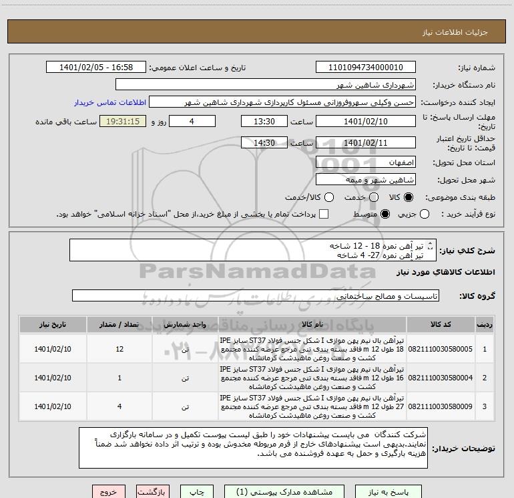Select the کالا radio button
Screen dimensions: 514x498
point(409,197)
